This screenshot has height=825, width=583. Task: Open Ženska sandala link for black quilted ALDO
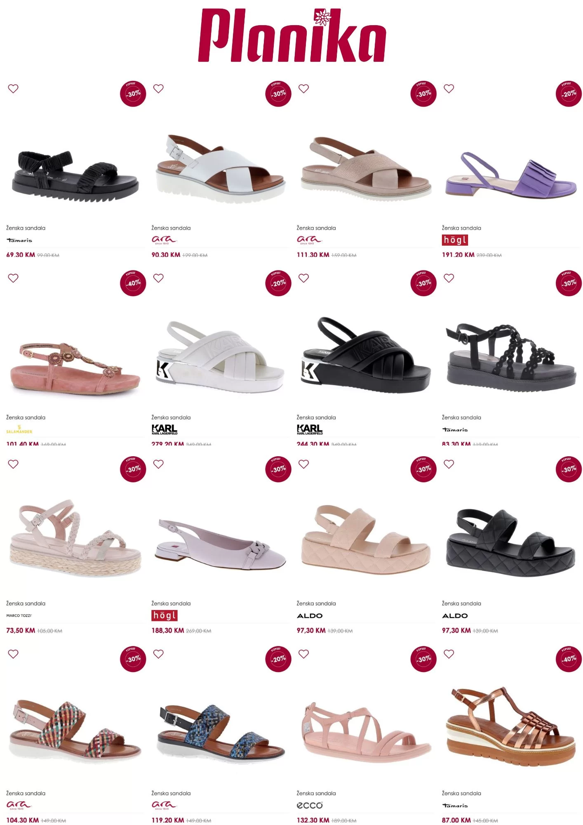461,603
